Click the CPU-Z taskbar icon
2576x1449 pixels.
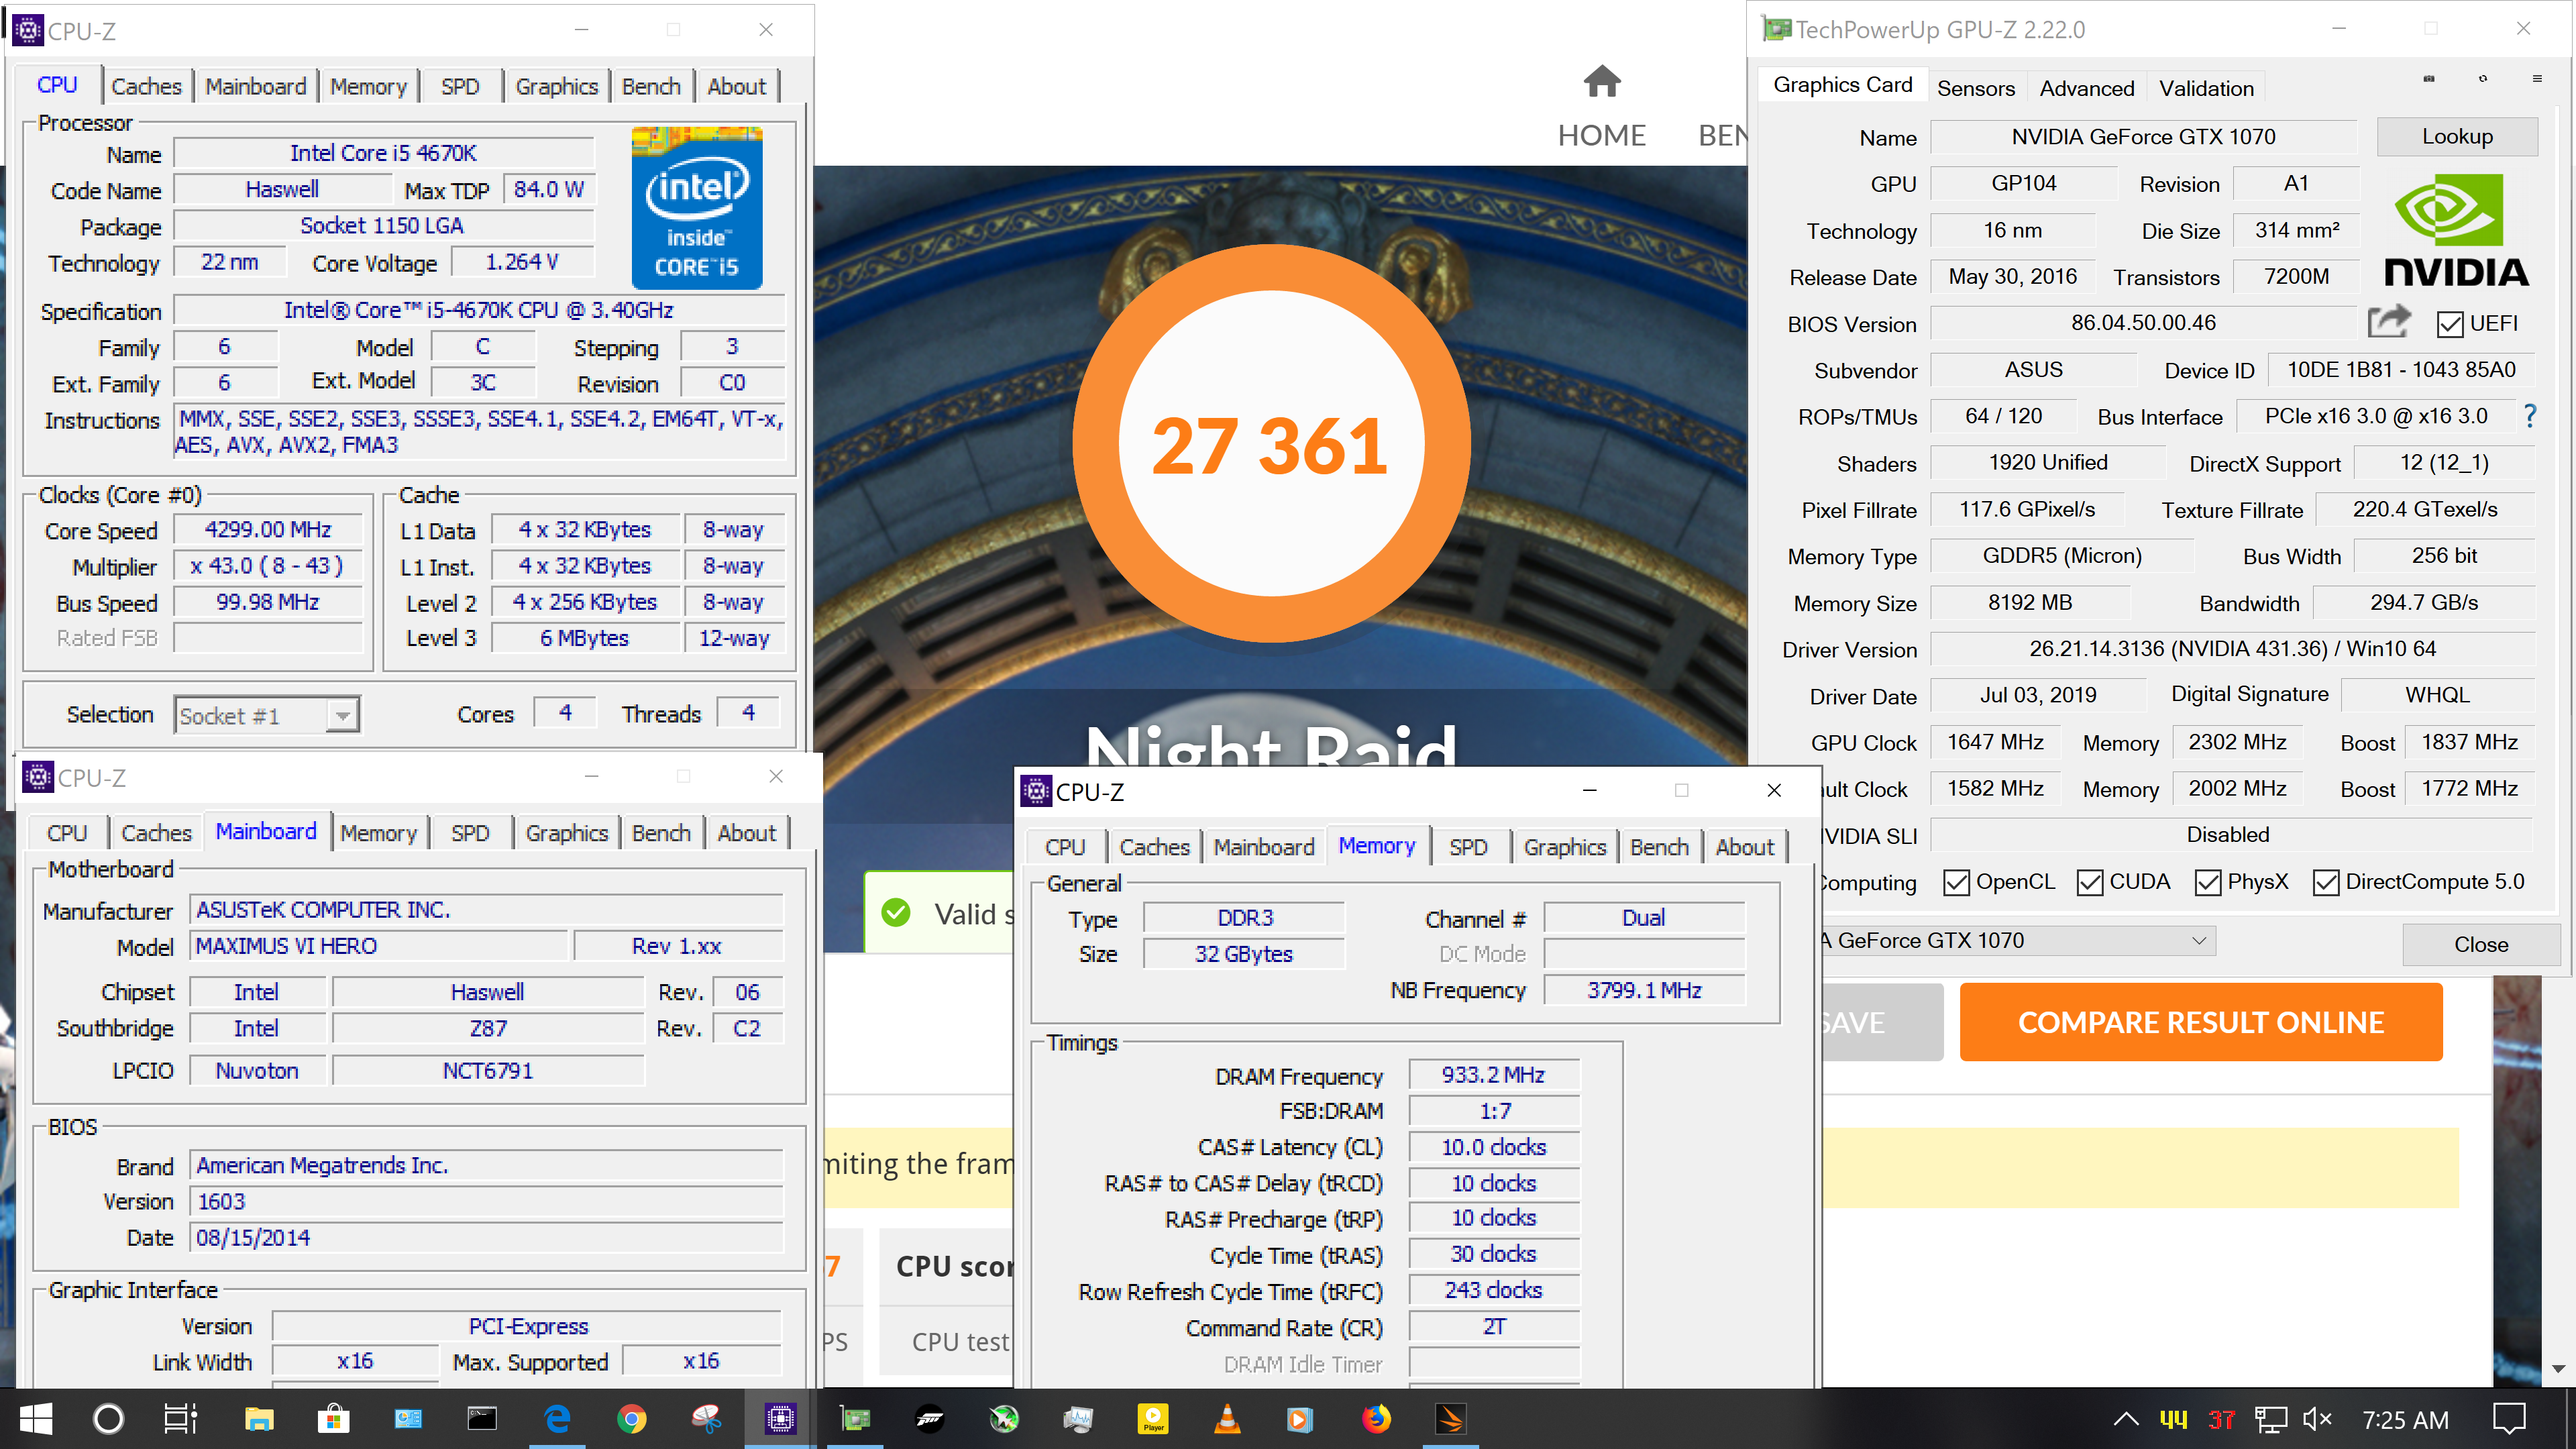click(780, 1419)
